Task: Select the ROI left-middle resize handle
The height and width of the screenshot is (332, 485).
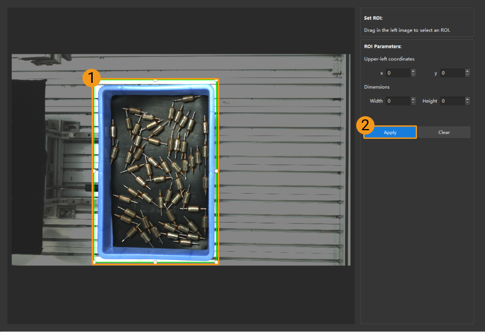Action: [x=94, y=171]
